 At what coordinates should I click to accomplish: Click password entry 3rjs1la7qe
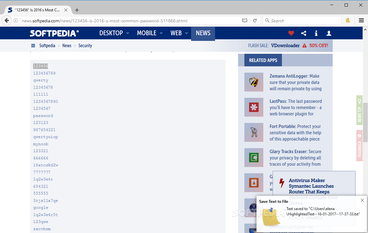pyautogui.click(x=45, y=201)
